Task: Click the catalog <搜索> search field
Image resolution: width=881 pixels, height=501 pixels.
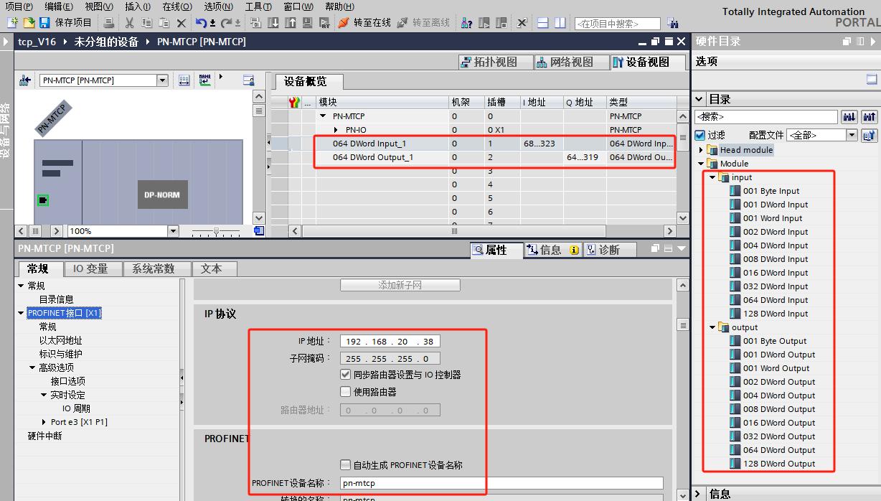Action: point(765,116)
